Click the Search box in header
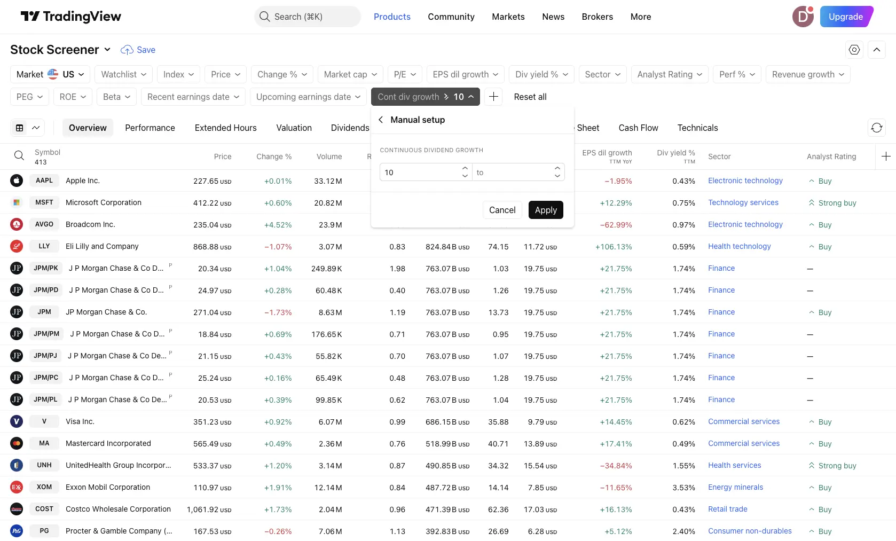 [308, 17]
